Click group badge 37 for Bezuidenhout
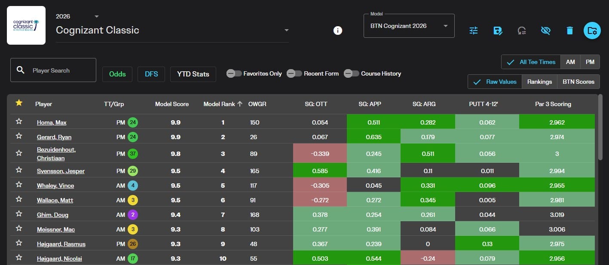The width and height of the screenshot is (609, 265). [133, 154]
